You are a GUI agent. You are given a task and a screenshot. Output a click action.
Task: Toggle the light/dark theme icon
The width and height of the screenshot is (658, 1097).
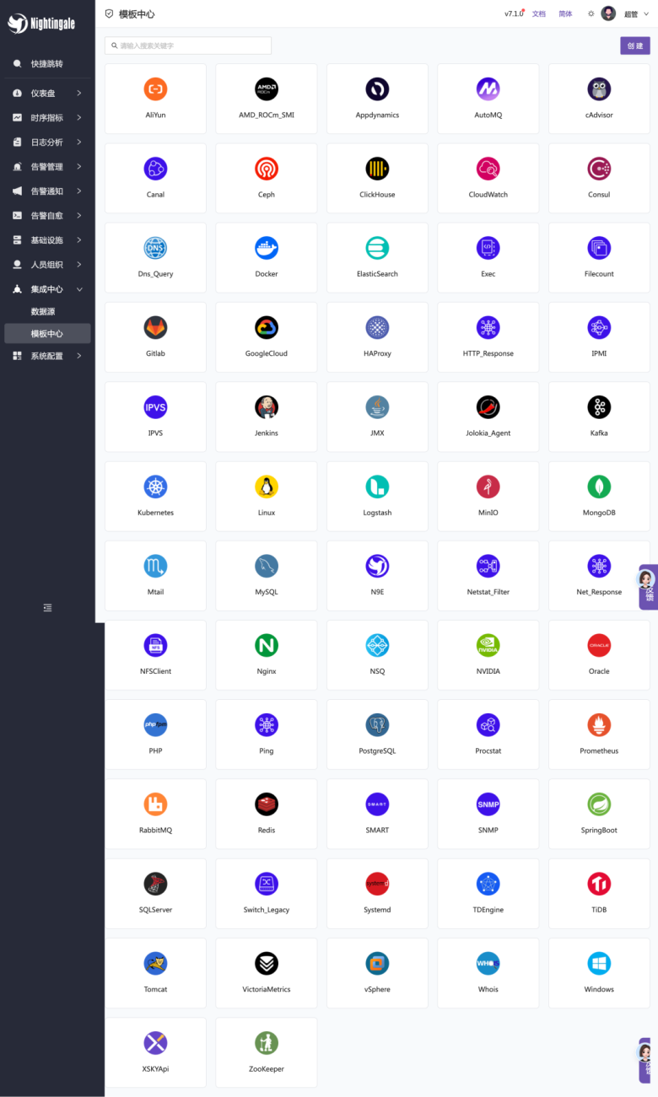click(x=591, y=14)
